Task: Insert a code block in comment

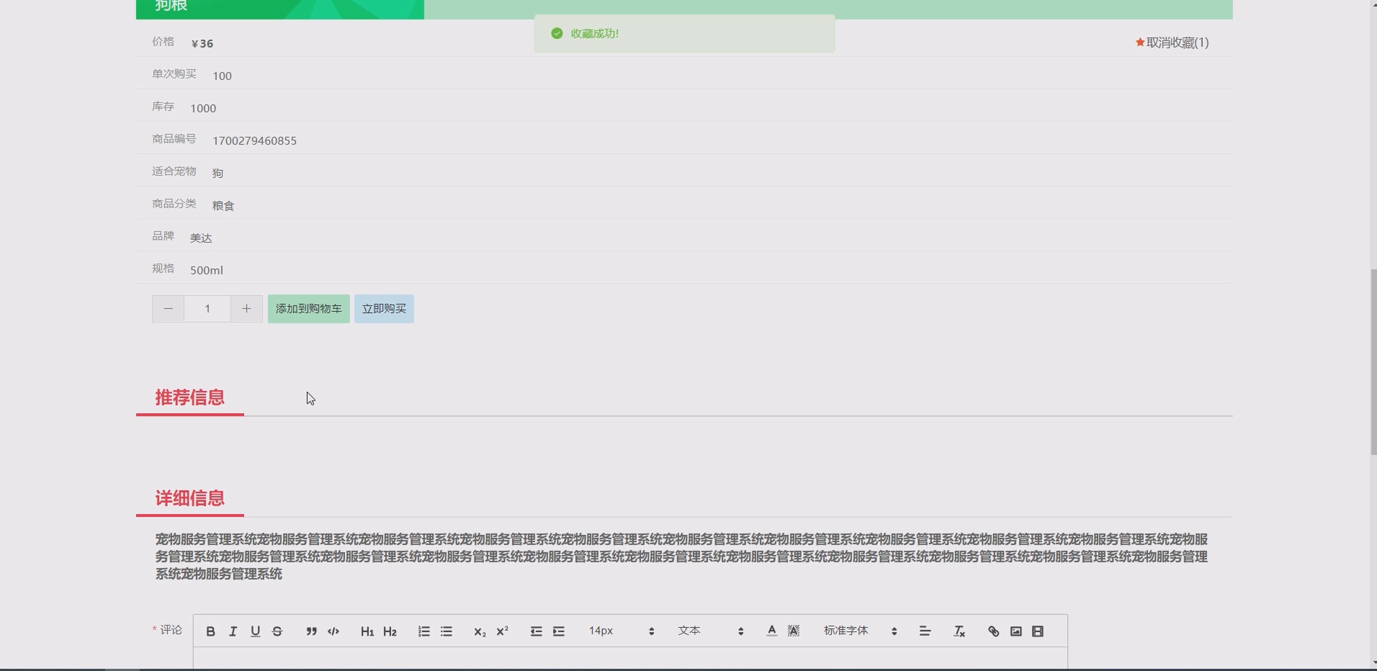Action: [334, 632]
